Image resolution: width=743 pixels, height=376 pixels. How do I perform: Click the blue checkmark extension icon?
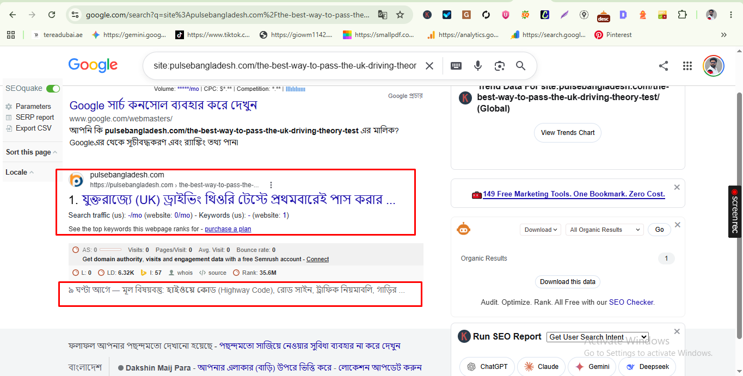click(447, 15)
